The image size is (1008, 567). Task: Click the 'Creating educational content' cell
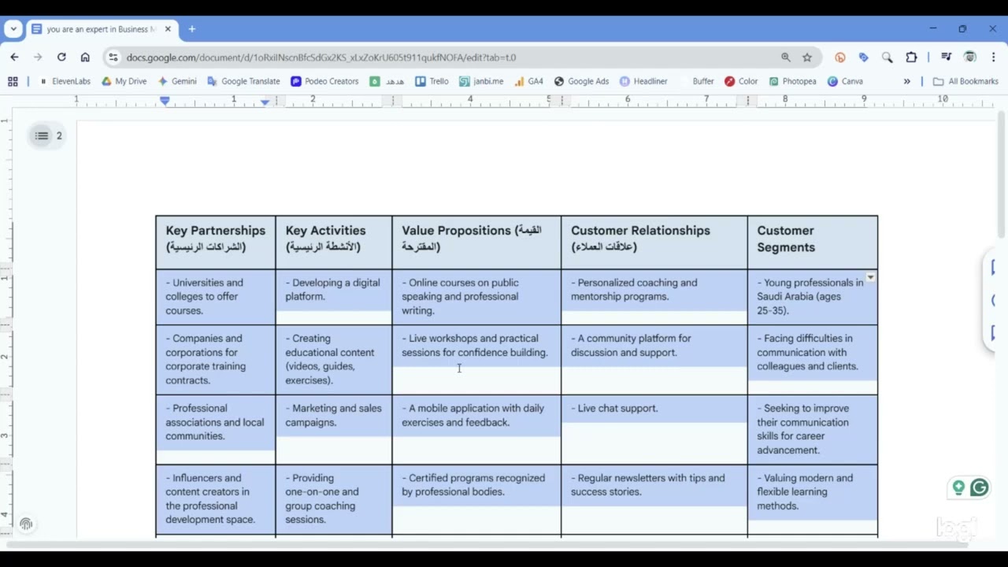(x=334, y=359)
